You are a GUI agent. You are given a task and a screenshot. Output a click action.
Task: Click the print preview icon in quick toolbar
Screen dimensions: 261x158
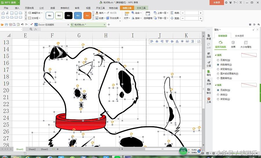click(x=18, y=25)
